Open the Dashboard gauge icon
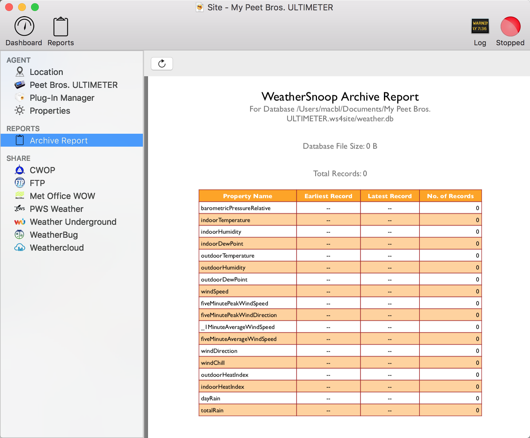Viewport: 530px width, 438px height. [x=24, y=26]
